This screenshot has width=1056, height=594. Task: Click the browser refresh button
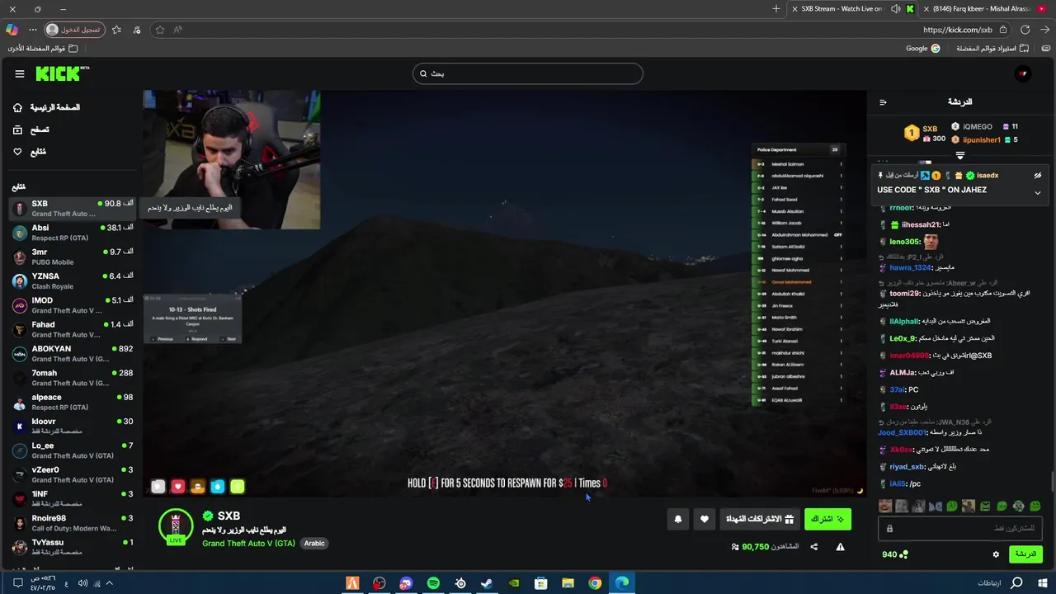click(x=1025, y=30)
